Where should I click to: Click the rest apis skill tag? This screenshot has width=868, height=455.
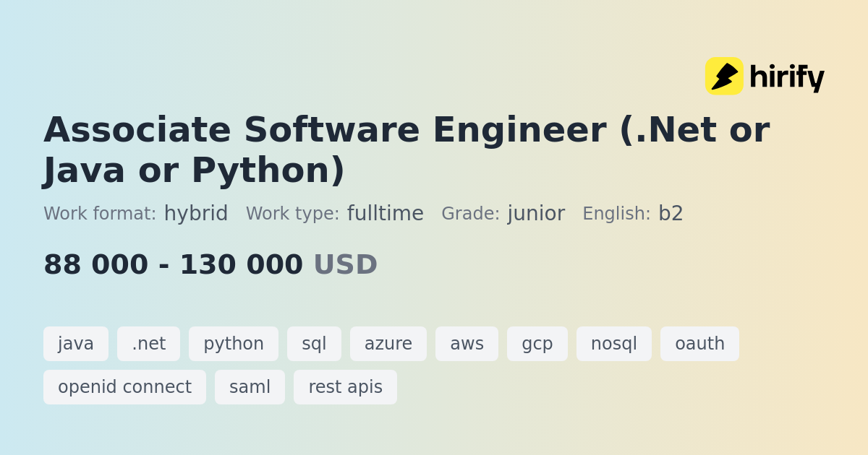[x=345, y=387]
